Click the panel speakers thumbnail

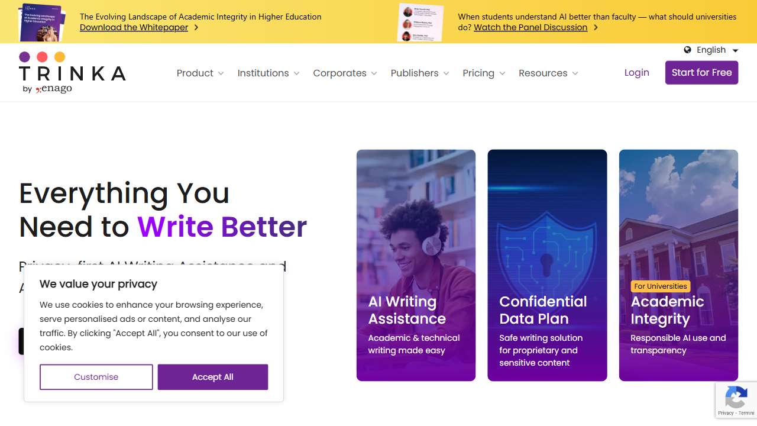420,22
